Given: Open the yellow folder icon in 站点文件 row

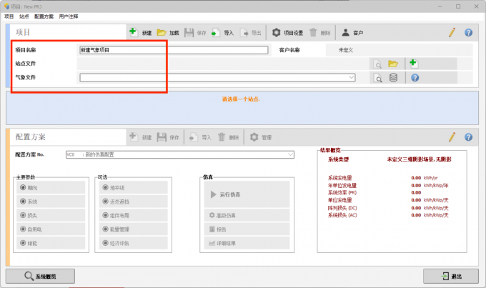Looking at the screenshot, I should 393,64.
